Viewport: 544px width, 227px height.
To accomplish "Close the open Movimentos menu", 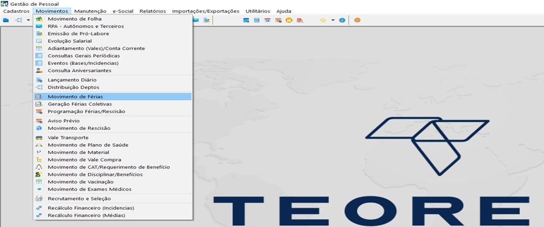I will [52, 11].
